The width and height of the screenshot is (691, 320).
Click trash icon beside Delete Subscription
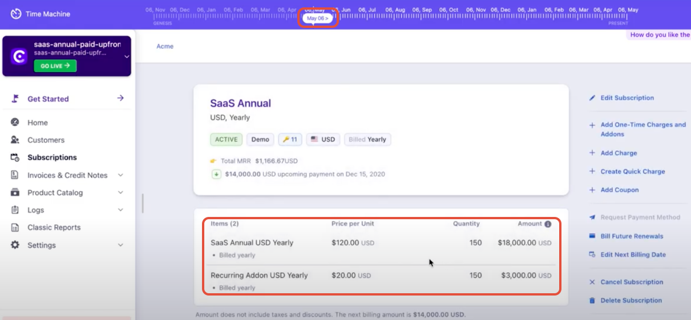click(x=592, y=300)
